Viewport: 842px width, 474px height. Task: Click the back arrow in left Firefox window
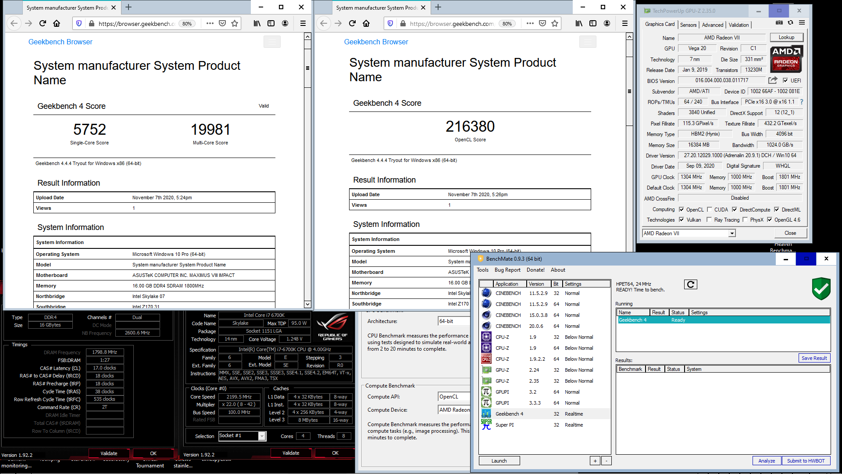[14, 24]
